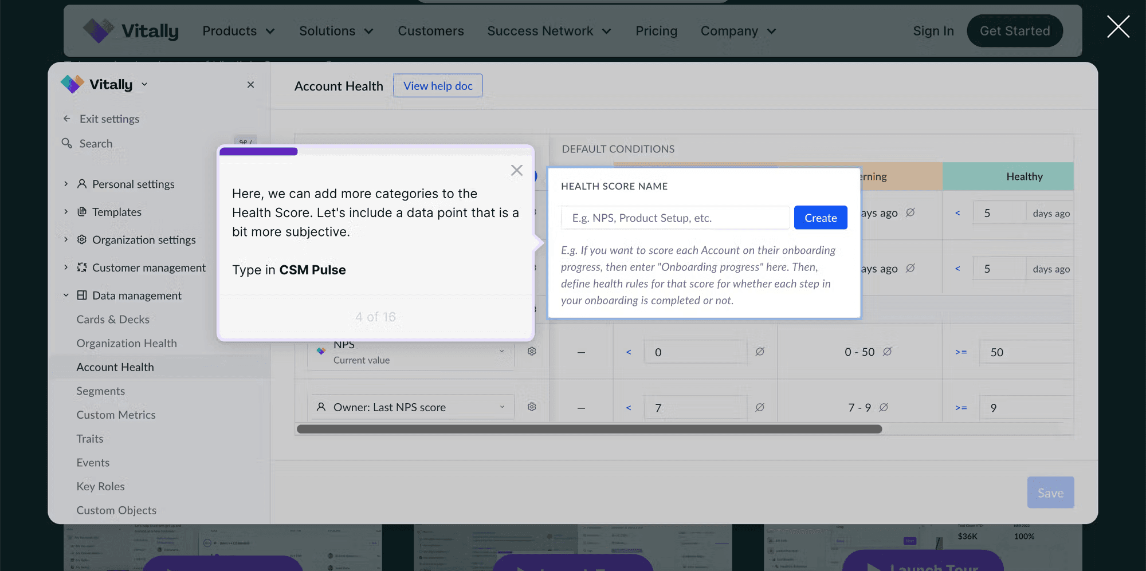Image resolution: width=1146 pixels, height=571 pixels.
Task: Expand Personal settings section
Action: 66,184
